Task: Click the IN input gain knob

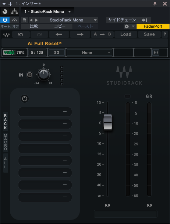Action: tap(44, 75)
